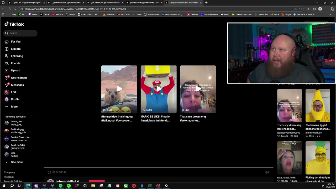Show more bookmarks with the overflow chevron
This screenshot has height=189, width=336.
click(x=330, y=14)
